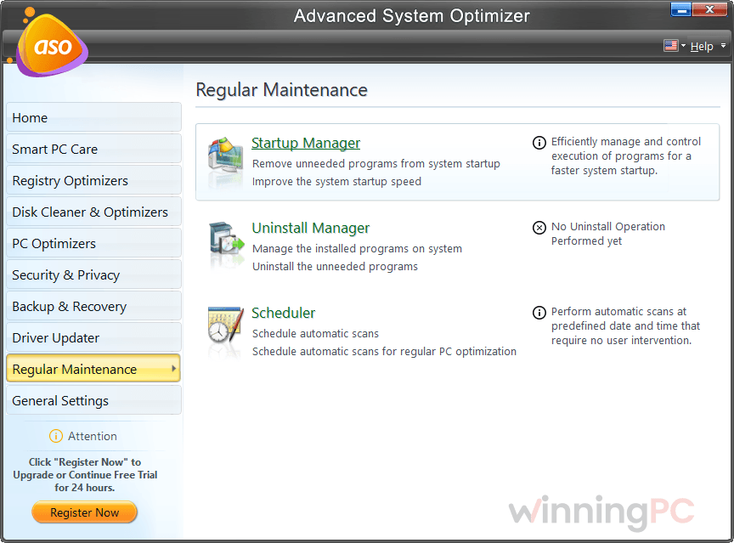Select Regular Maintenance in sidebar
Viewport: 734px width, 543px height.
[x=93, y=369]
